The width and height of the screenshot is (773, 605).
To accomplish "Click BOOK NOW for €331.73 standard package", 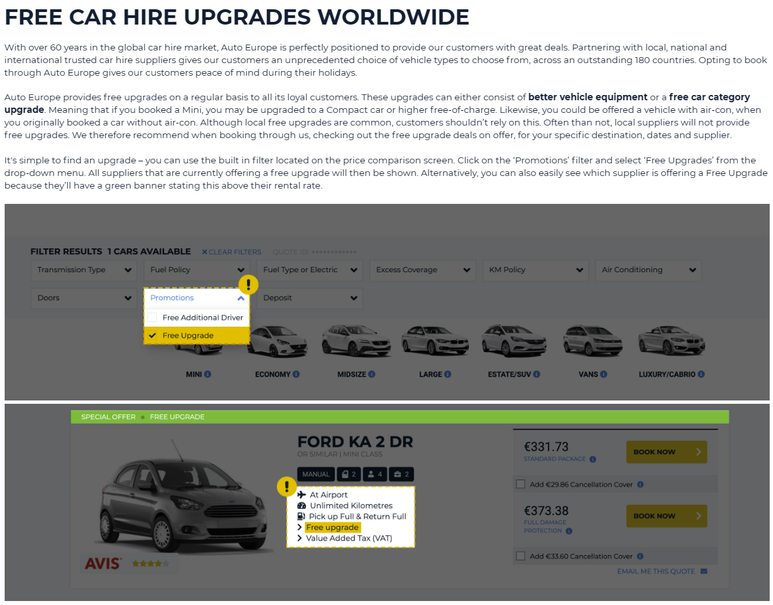I will tap(666, 452).
